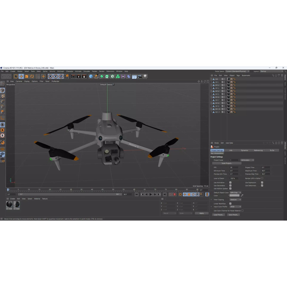
Task: Open Cameras menu in viewport
Action: [19, 81]
